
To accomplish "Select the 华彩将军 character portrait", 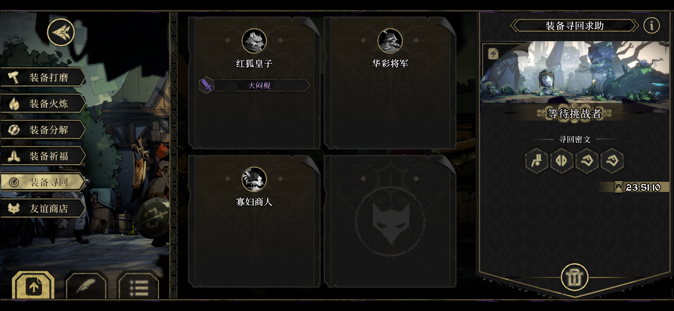I will click(390, 41).
